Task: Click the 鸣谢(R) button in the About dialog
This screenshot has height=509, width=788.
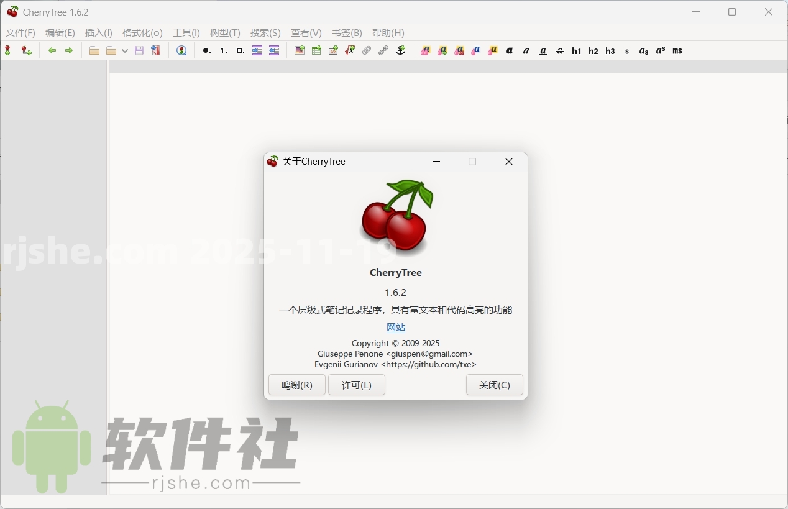Action: click(x=296, y=385)
